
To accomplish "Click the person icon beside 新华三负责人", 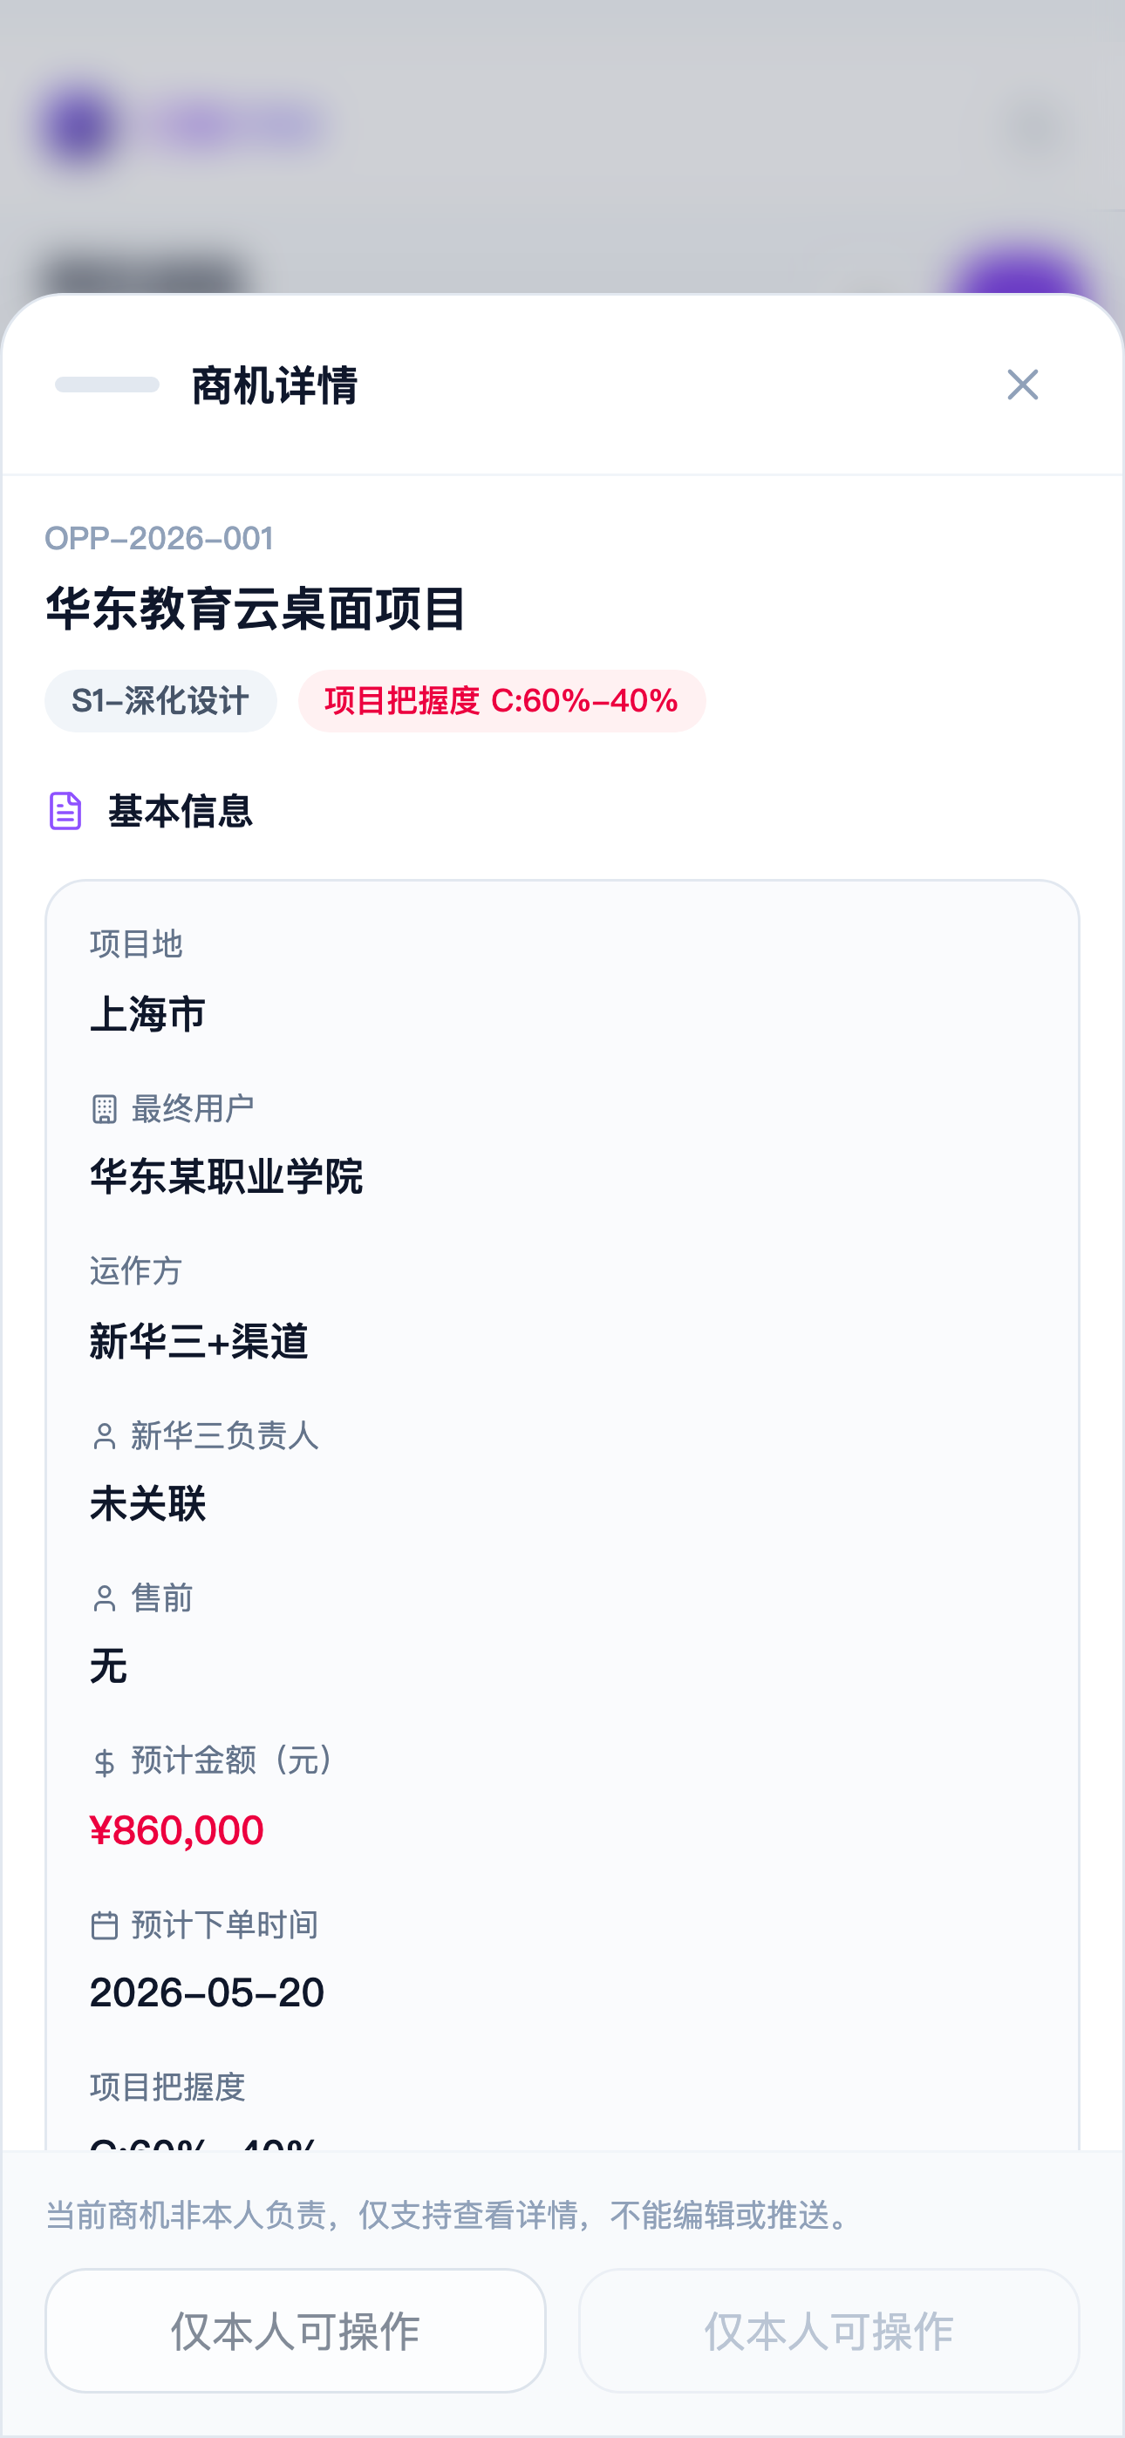I will [104, 1437].
